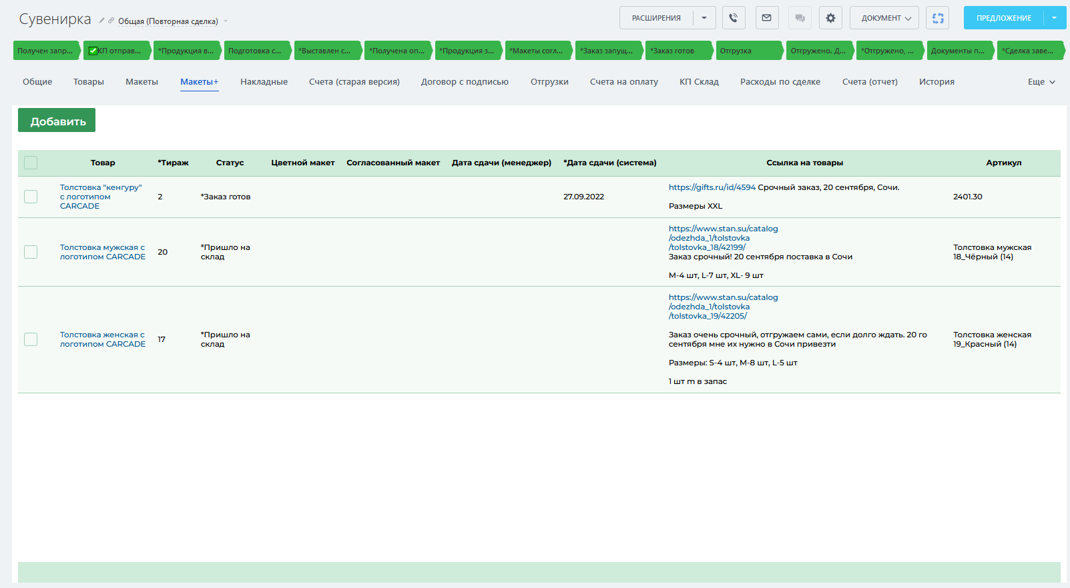Expand the ДОКУМЕНТ dropdown
The image size is (1070, 588).
pos(884,18)
